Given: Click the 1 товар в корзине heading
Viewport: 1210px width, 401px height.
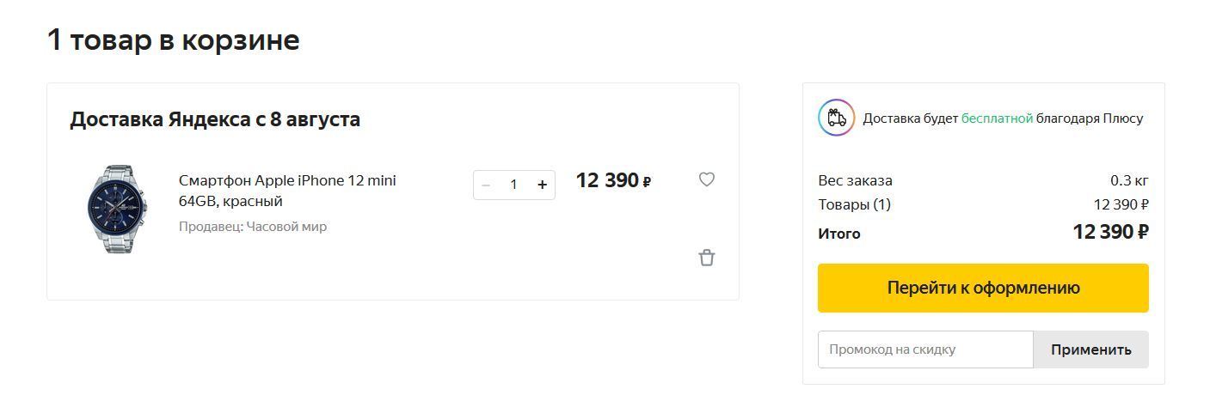Looking at the screenshot, I should coord(173,40).
